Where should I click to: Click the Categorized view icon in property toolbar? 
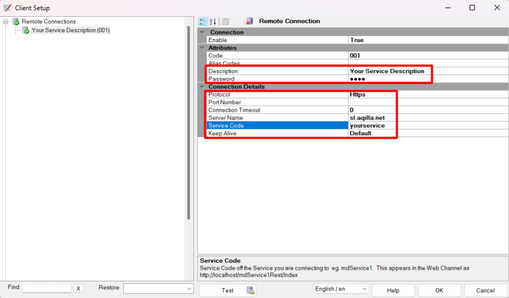203,22
